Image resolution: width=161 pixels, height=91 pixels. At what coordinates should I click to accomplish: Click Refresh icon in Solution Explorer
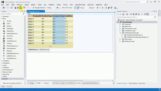click(134, 14)
